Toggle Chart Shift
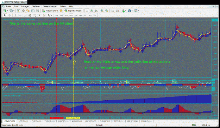The height and width of the screenshot is (128, 220). point(118,11)
